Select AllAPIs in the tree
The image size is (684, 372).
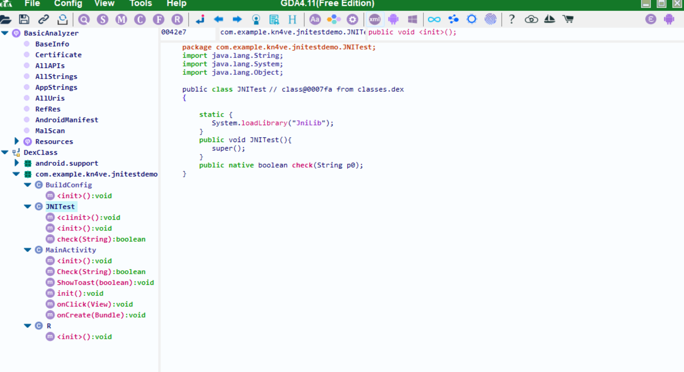click(x=50, y=66)
